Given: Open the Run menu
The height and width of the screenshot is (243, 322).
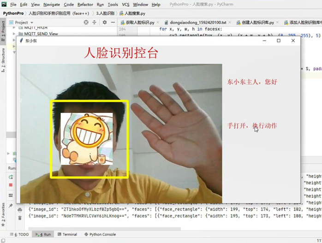Looking at the screenshot, I should [100, 4].
